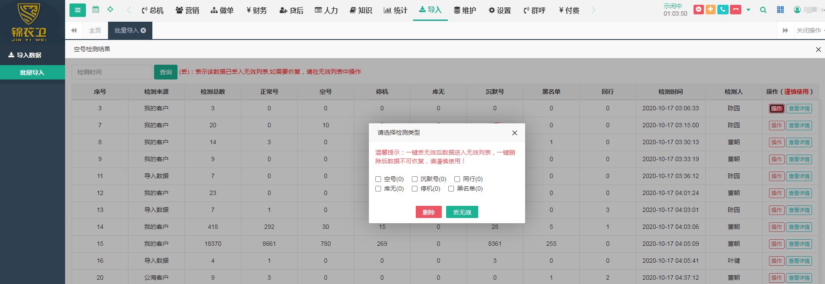Enable the 黑名单(0) checkbox

(x=451, y=188)
